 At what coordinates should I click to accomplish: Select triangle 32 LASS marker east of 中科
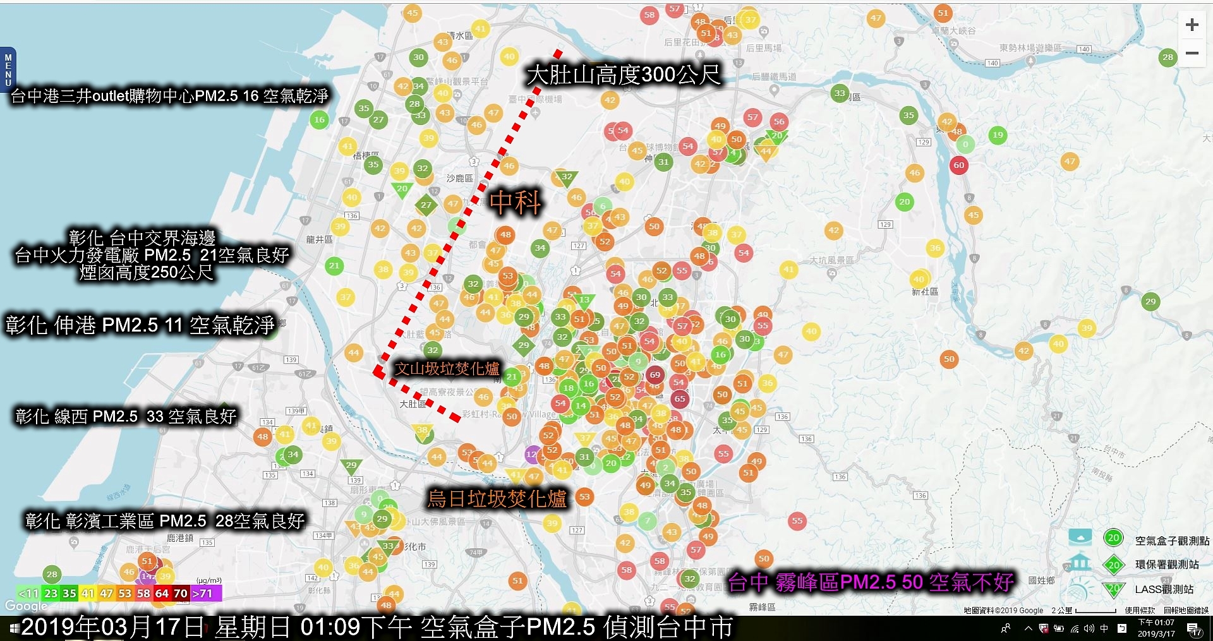[x=567, y=178]
